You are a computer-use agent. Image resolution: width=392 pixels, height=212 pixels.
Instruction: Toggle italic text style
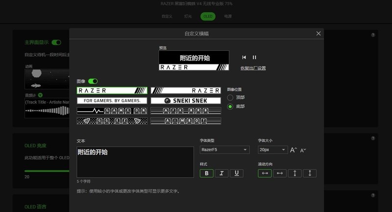coord(221,173)
